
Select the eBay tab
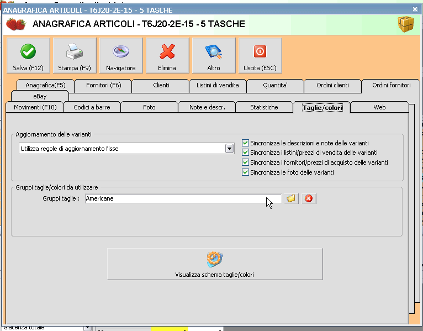tap(40, 96)
